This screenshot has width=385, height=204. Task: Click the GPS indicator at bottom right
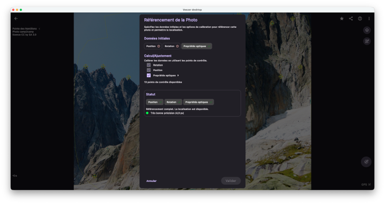(366, 185)
